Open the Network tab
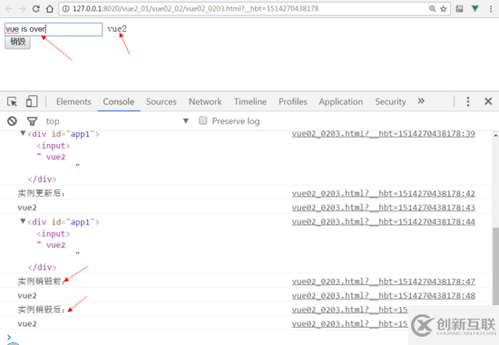Screen dimensions: 499x345 pyautogui.click(x=205, y=101)
